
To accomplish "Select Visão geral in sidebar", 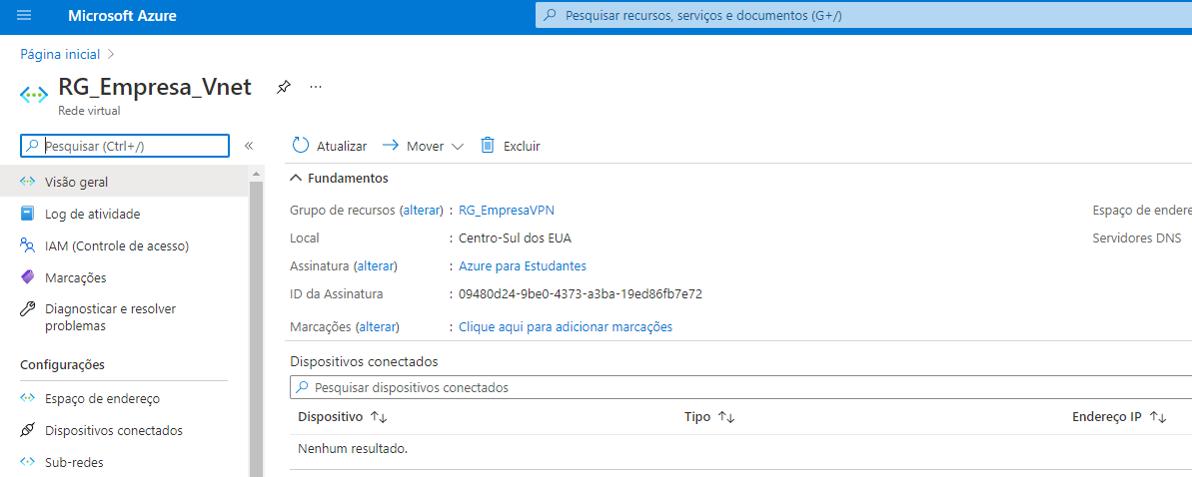I will pyautogui.click(x=124, y=183).
